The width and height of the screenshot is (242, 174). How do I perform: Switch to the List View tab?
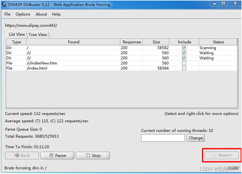click(17, 34)
